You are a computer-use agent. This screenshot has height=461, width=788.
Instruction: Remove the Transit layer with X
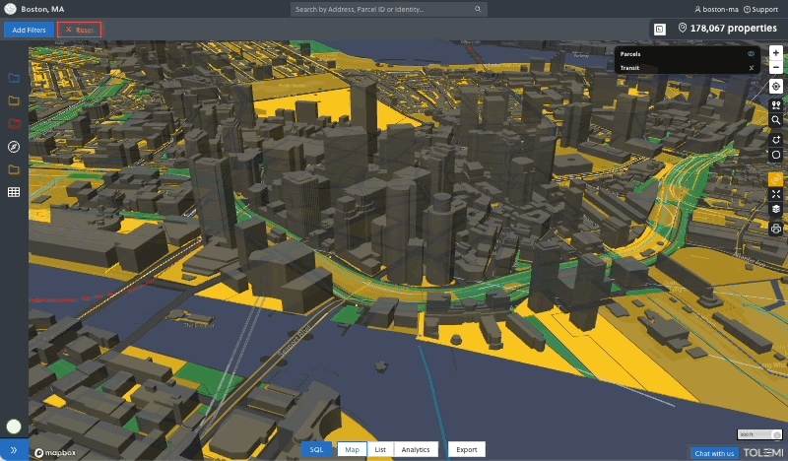[751, 68]
